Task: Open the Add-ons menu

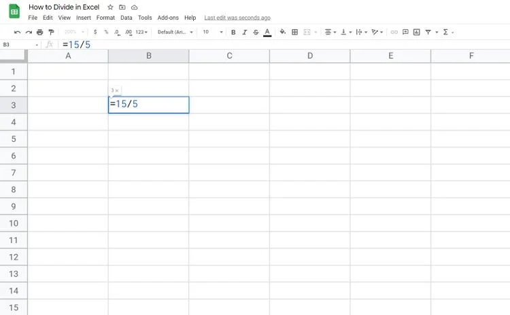Action: pyautogui.click(x=168, y=18)
